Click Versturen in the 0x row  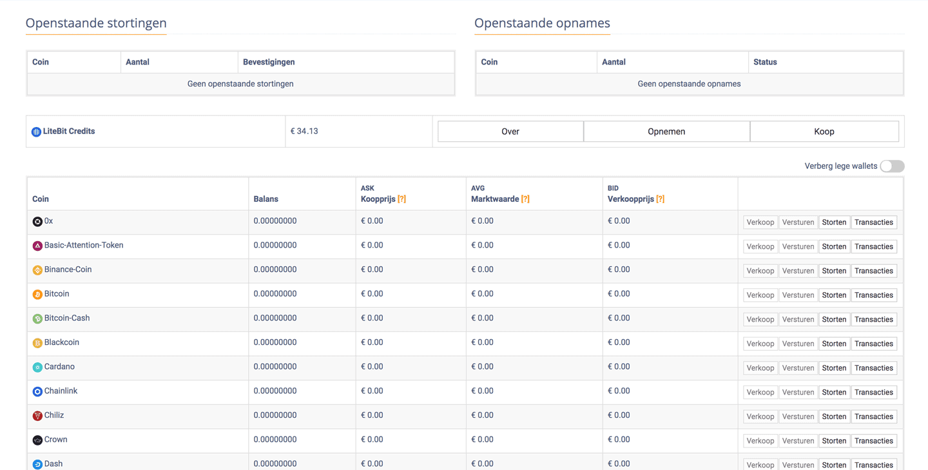pyautogui.click(x=798, y=222)
